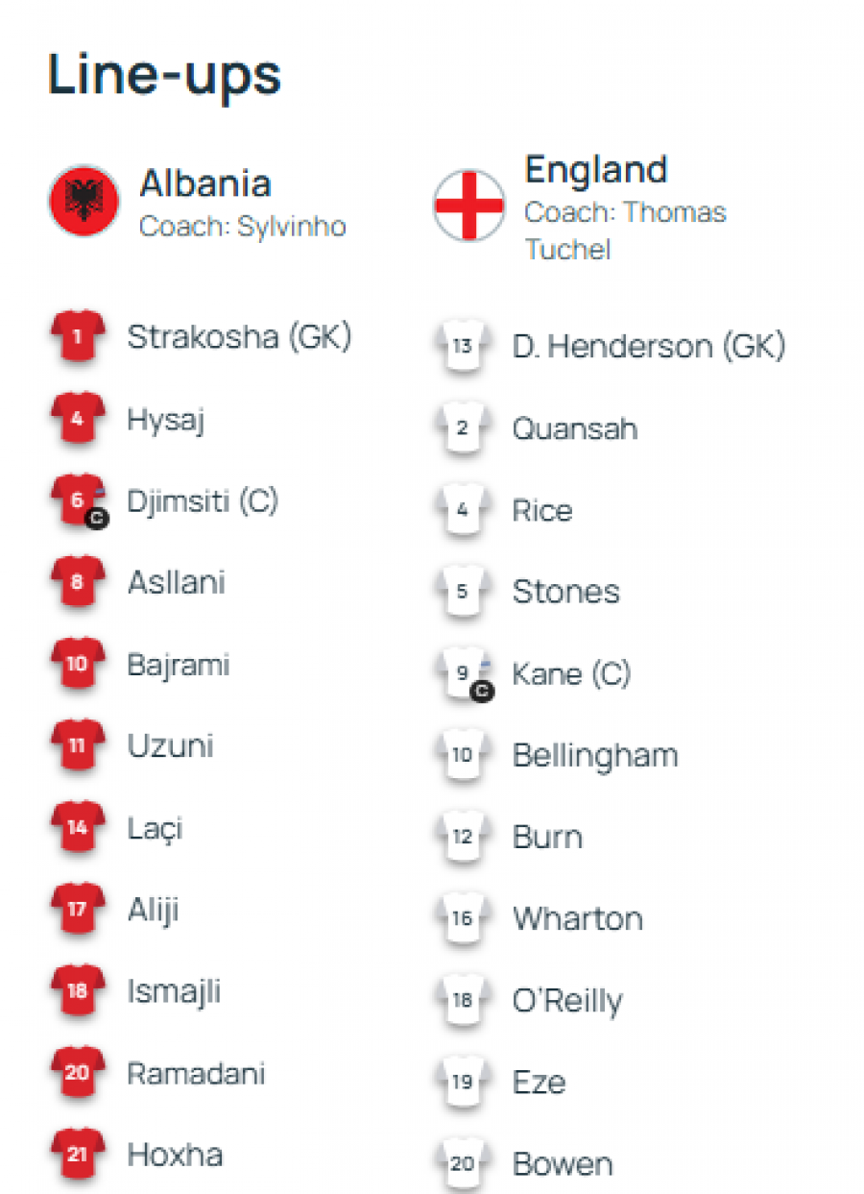Click Kane's white captain jersey number 9

pyautogui.click(x=463, y=673)
